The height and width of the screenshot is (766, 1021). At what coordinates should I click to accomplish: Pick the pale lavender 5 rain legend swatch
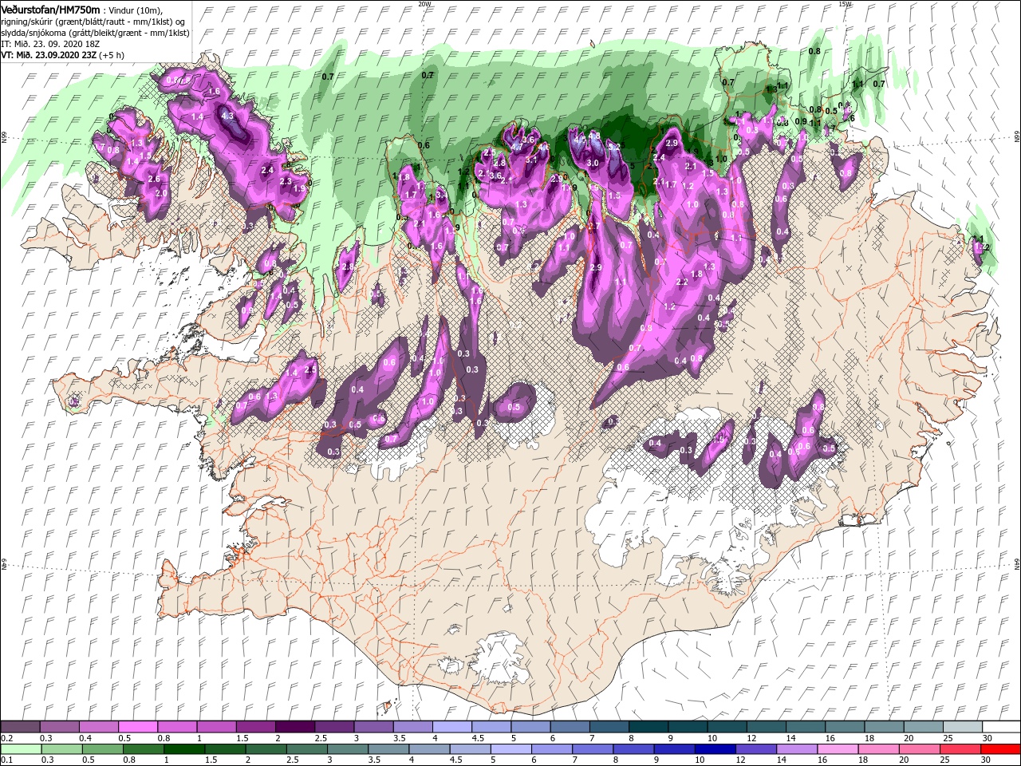[x=511, y=748]
